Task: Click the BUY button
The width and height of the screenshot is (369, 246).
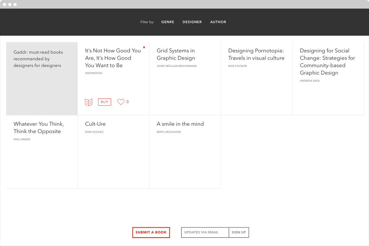Action: pos(105,102)
